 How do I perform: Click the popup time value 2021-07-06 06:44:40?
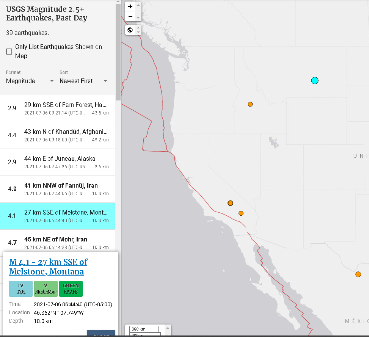coord(73,304)
